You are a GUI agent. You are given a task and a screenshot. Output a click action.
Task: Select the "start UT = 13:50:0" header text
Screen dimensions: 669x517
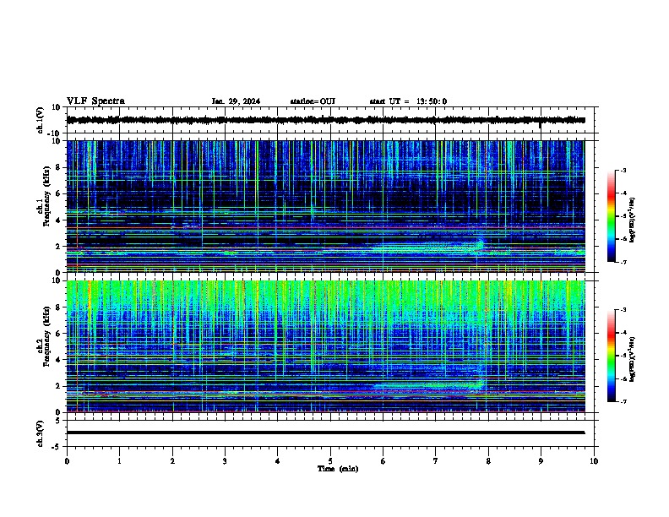(408, 101)
